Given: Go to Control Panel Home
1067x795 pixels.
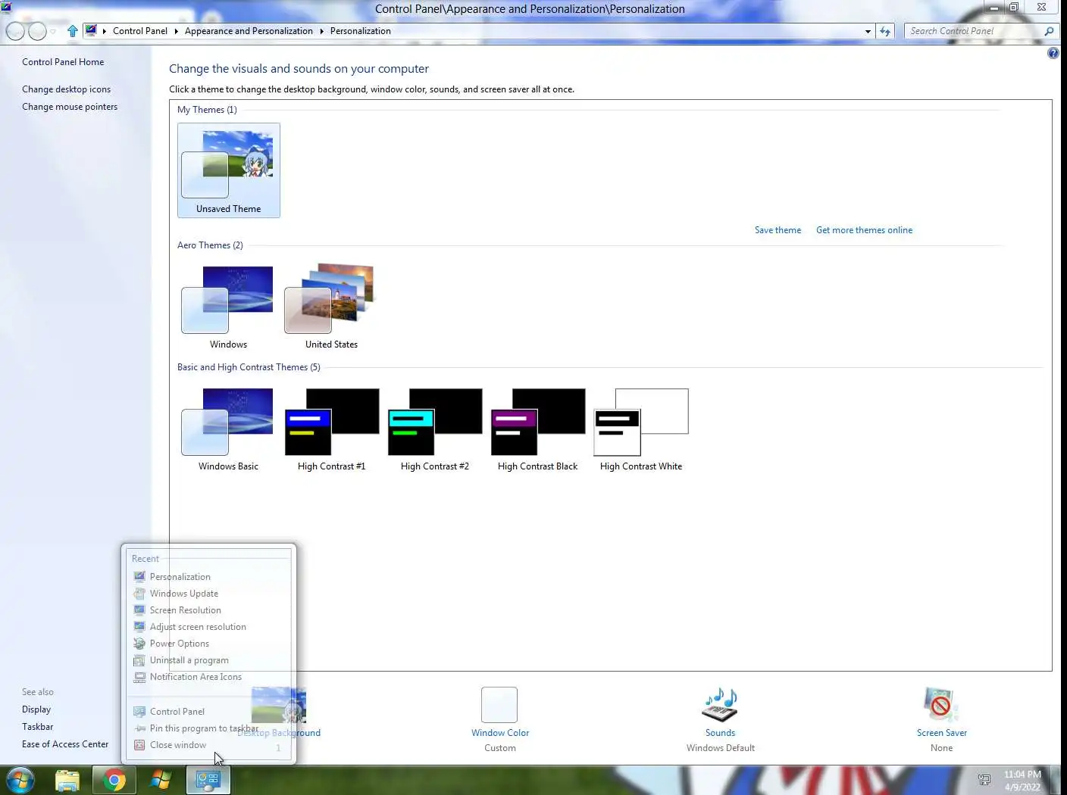Looking at the screenshot, I should (63, 62).
